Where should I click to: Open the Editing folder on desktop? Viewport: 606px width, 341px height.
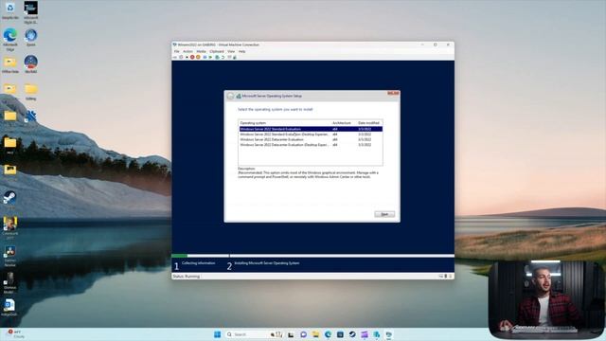click(x=31, y=92)
